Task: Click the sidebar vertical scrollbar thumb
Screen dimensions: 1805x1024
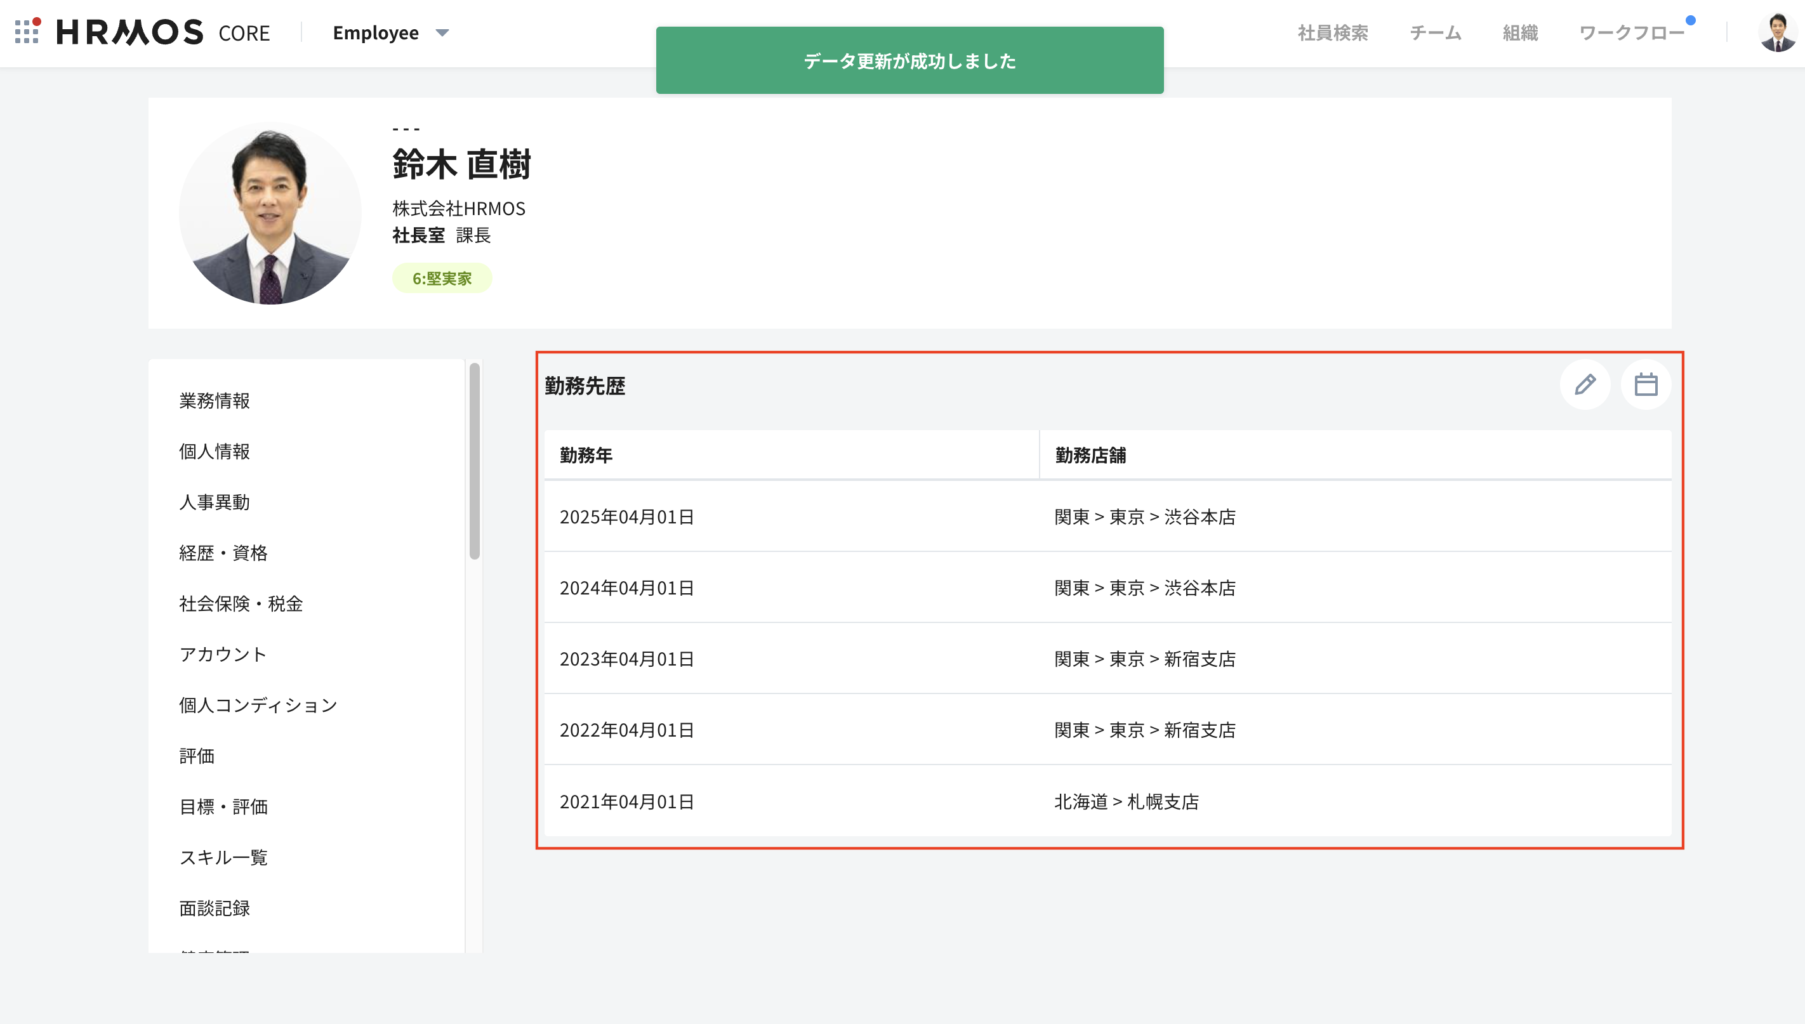Action: click(x=475, y=461)
